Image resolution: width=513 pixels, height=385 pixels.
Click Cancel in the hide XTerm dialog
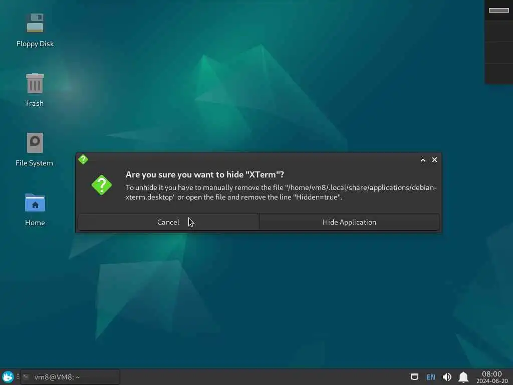(168, 222)
